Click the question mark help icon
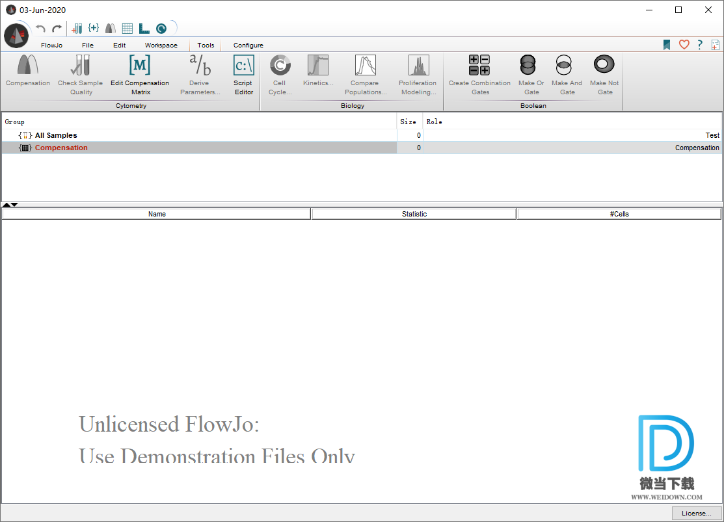Image resolution: width=724 pixels, height=522 pixels. point(700,45)
